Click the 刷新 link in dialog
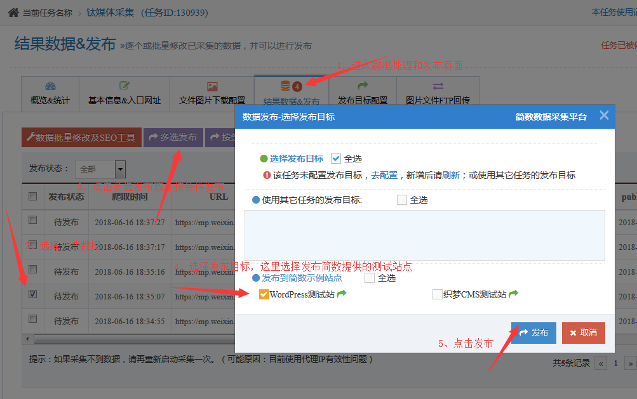The image size is (637, 399). (x=451, y=175)
